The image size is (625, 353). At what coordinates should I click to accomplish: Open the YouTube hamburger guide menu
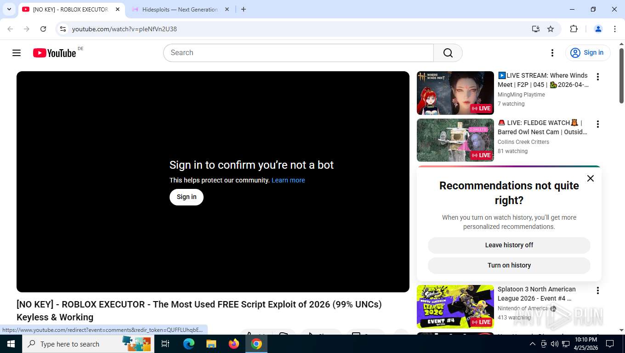pos(17,53)
